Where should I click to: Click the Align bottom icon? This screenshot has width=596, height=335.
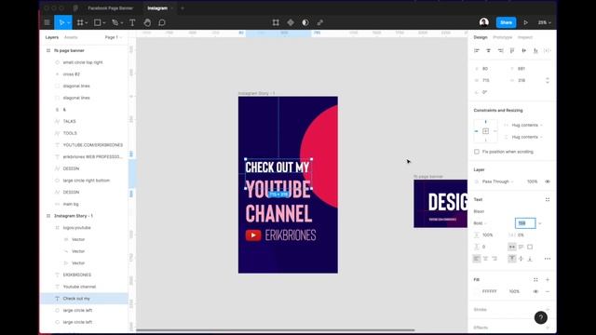535,50
